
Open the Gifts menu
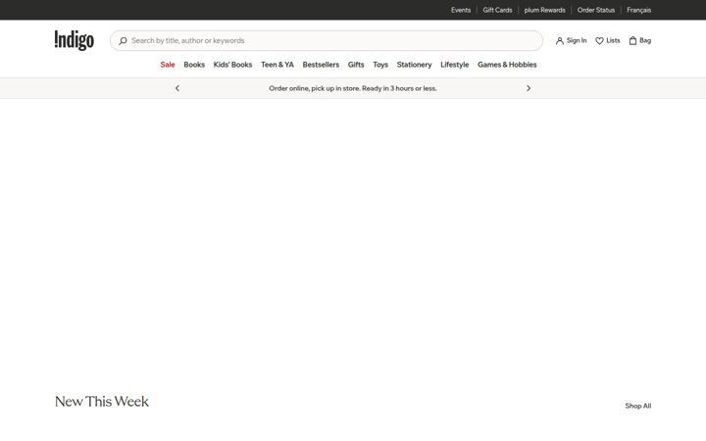point(356,65)
